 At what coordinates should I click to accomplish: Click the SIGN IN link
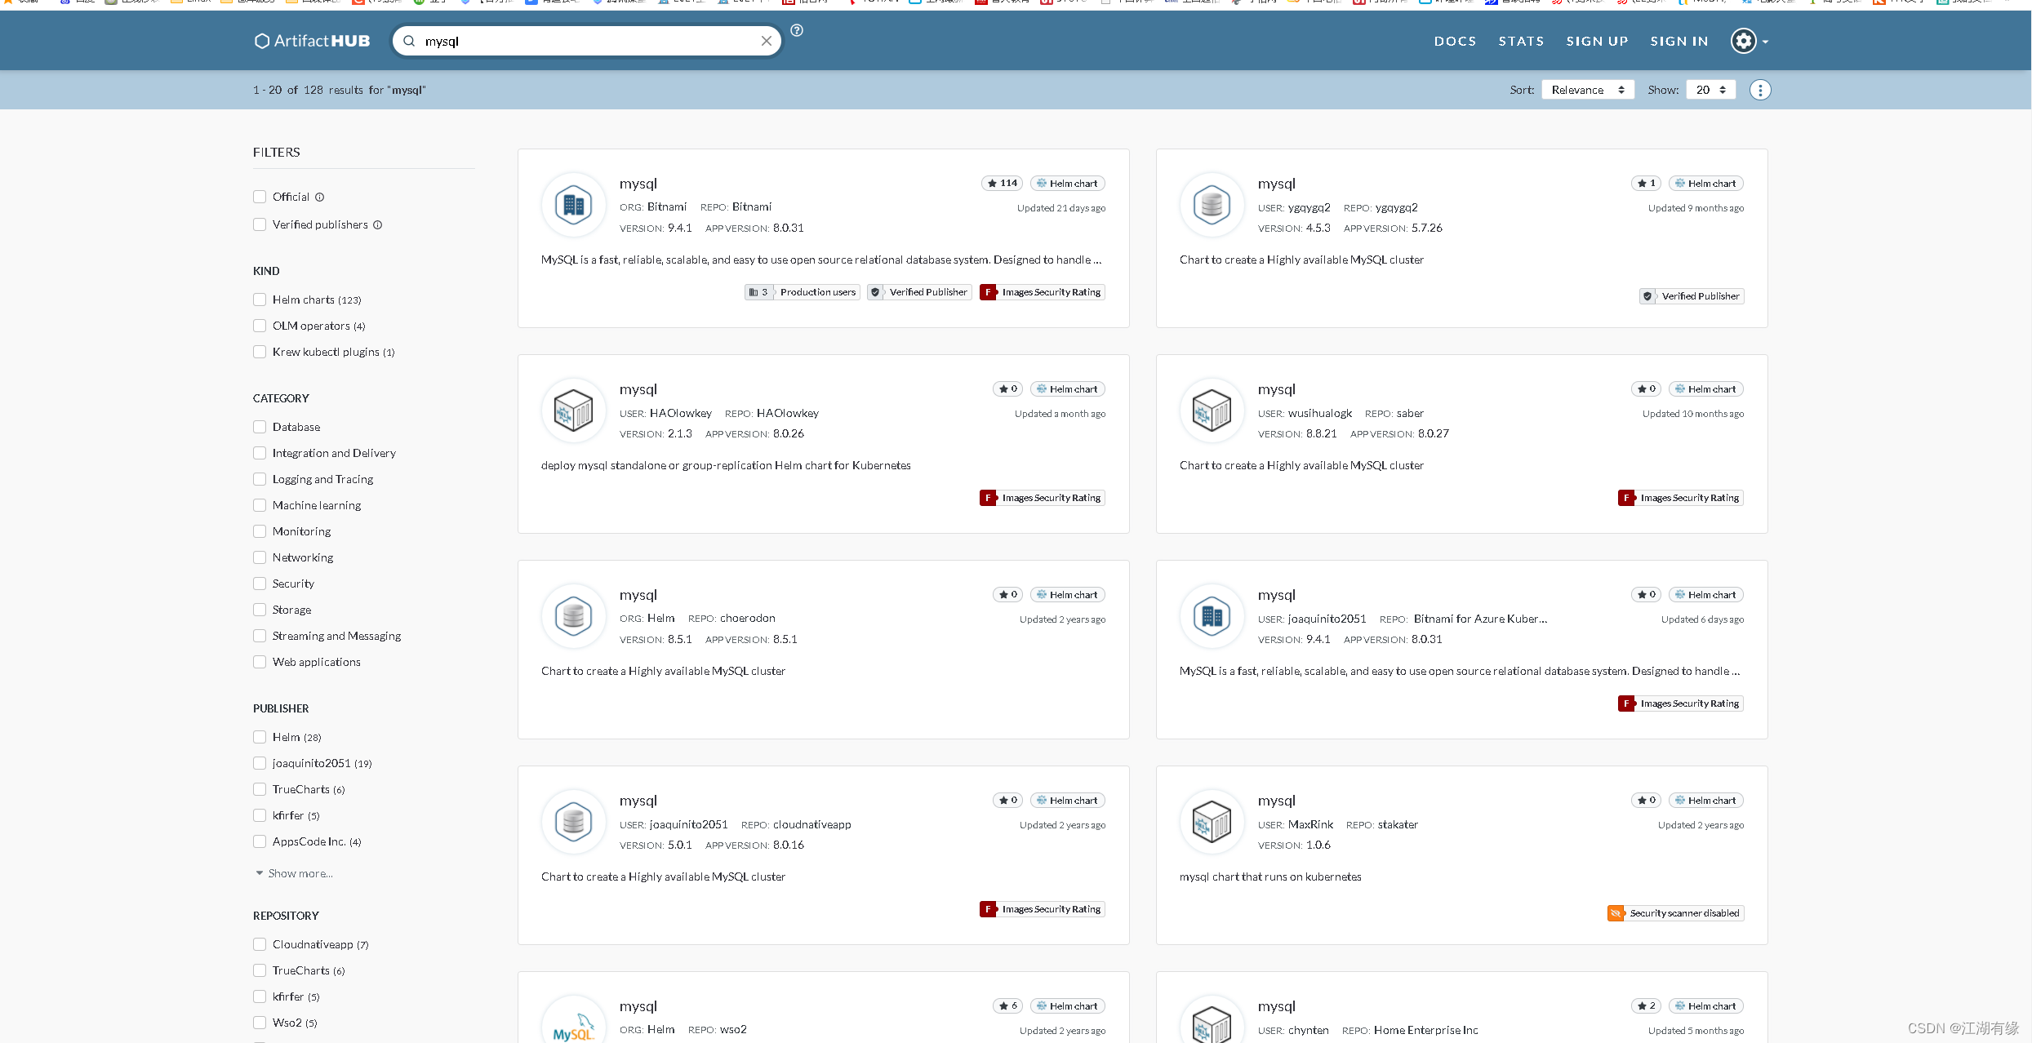tap(1679, 41)
